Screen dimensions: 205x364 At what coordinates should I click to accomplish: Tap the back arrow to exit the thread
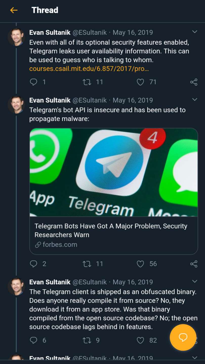14,10
